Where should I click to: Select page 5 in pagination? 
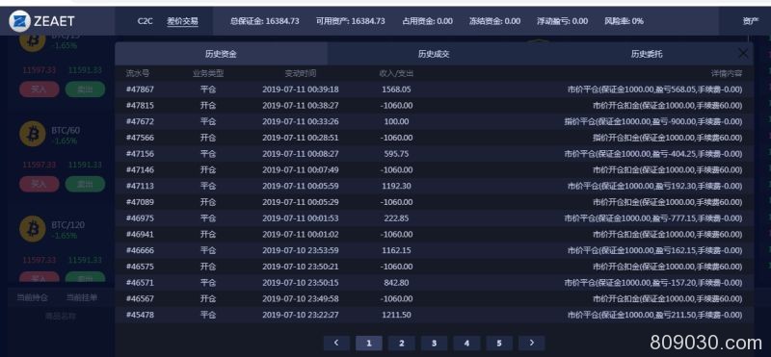(x=499, y=343)
